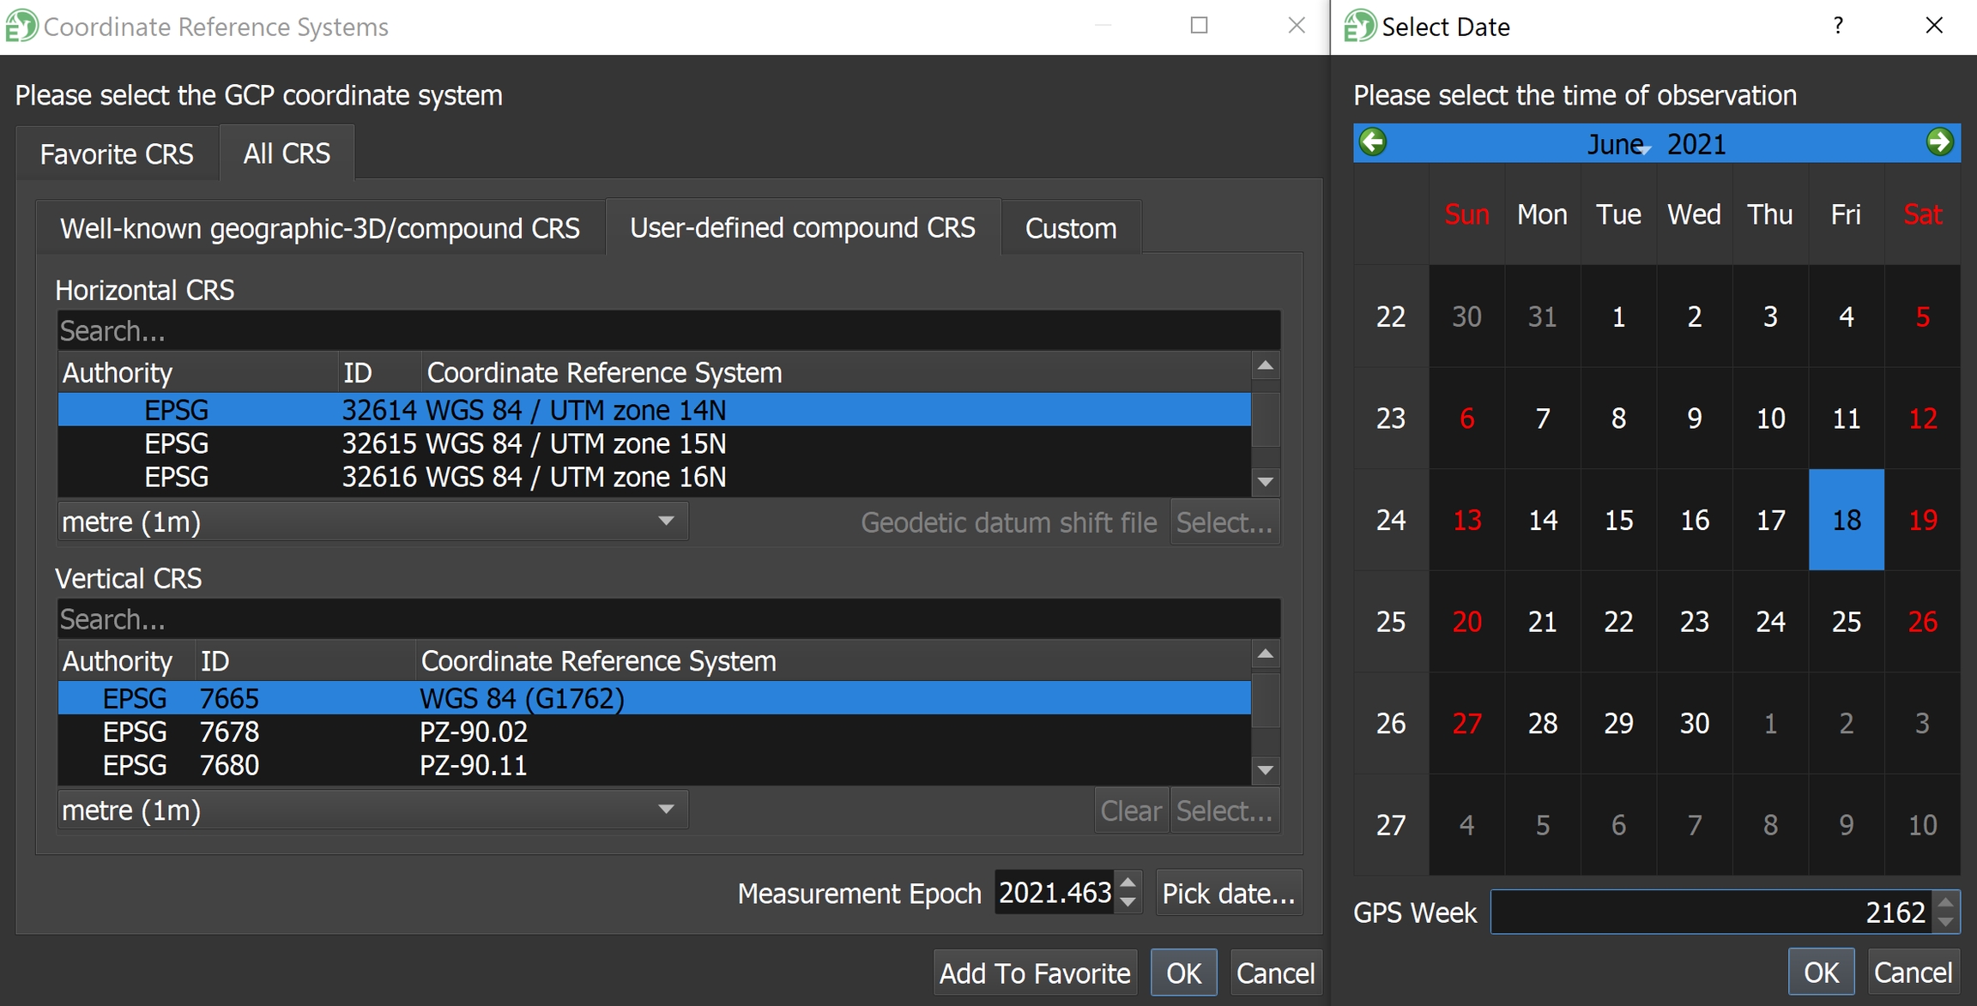Decrease Measurement Epoch value

tap(1128, 903)
